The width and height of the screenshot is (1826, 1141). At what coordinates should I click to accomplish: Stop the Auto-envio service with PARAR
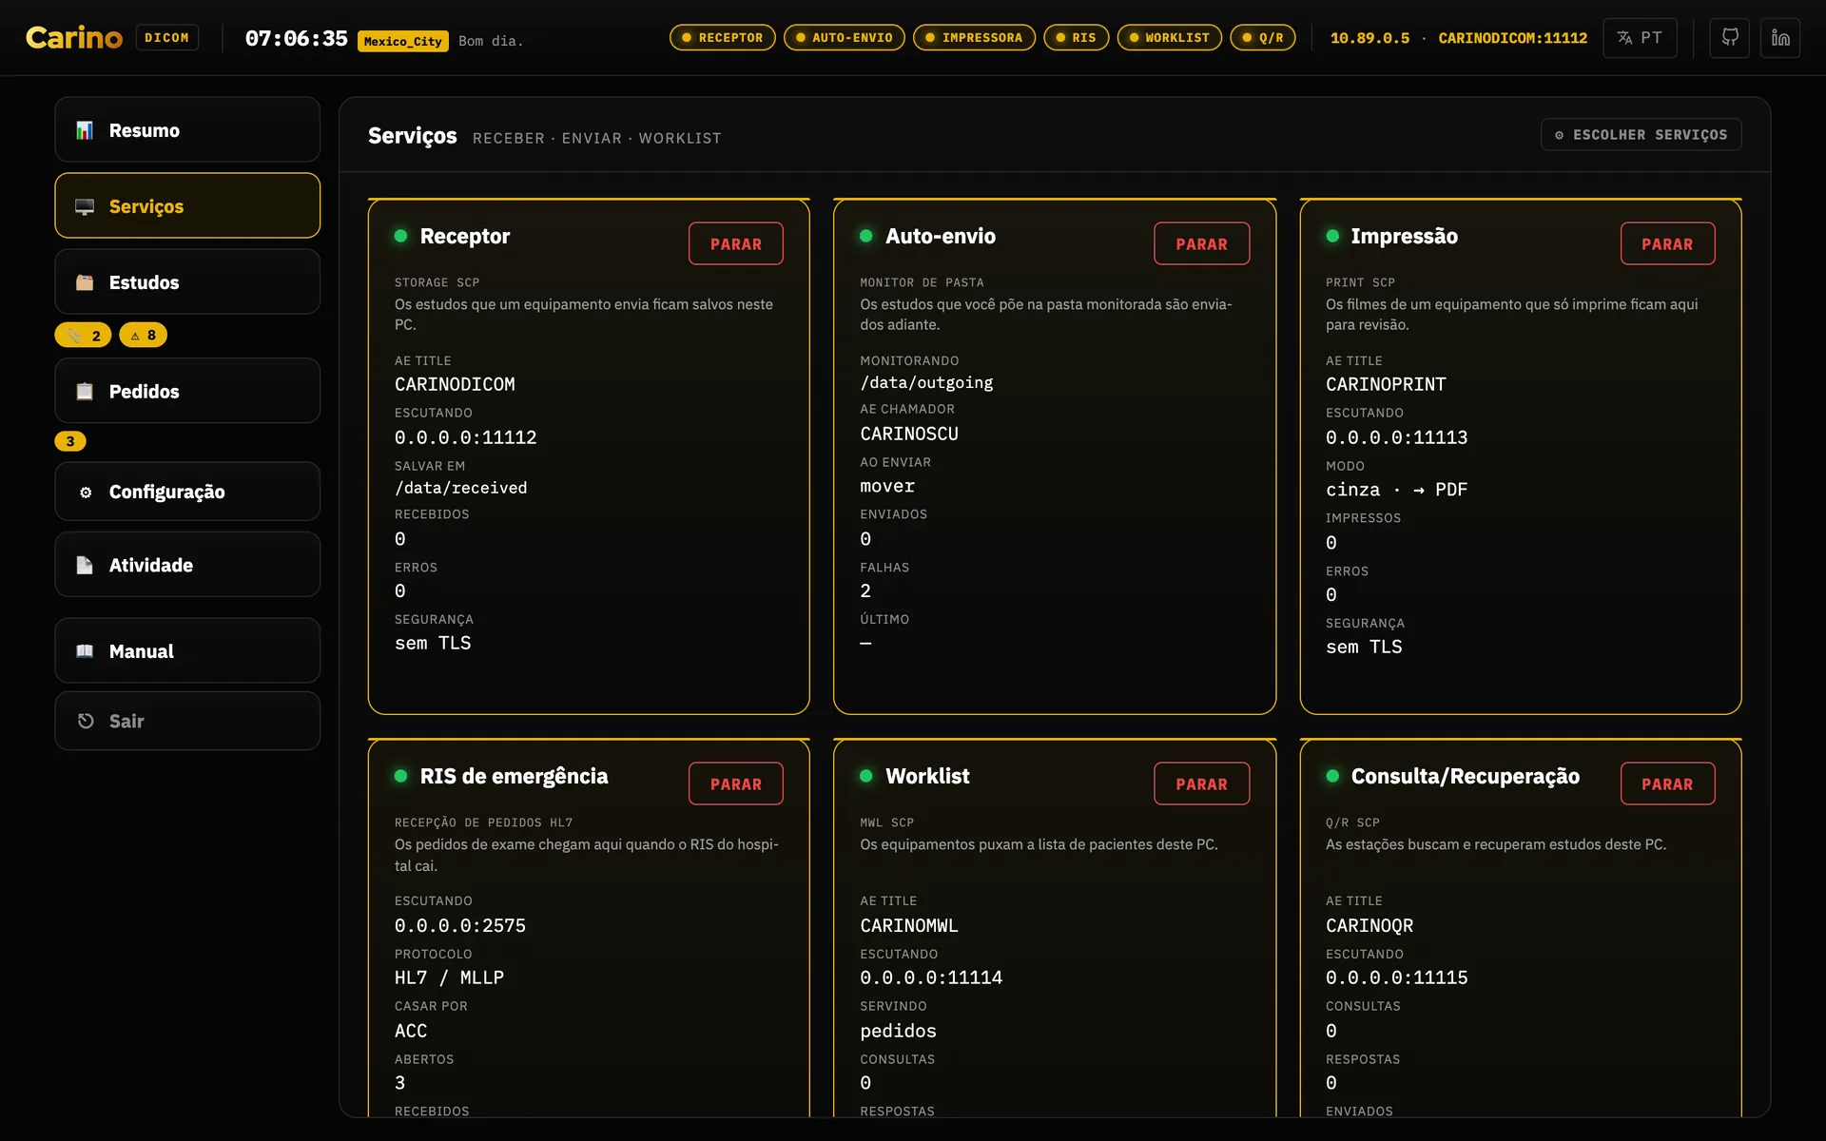[1201, 243]
